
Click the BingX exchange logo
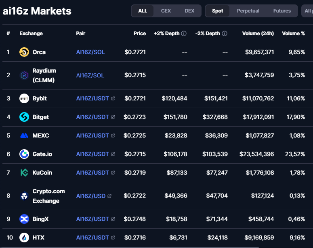[24, 219]
